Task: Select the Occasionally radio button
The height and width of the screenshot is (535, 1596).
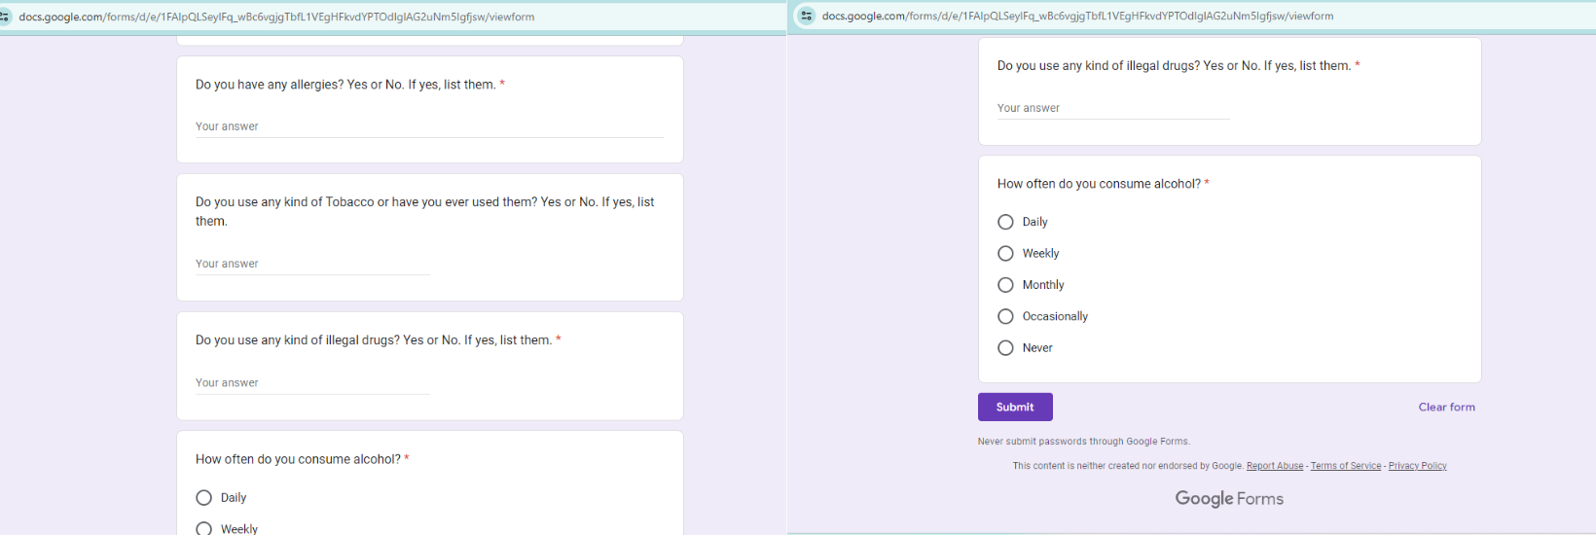Action: tap(1005, 316)
